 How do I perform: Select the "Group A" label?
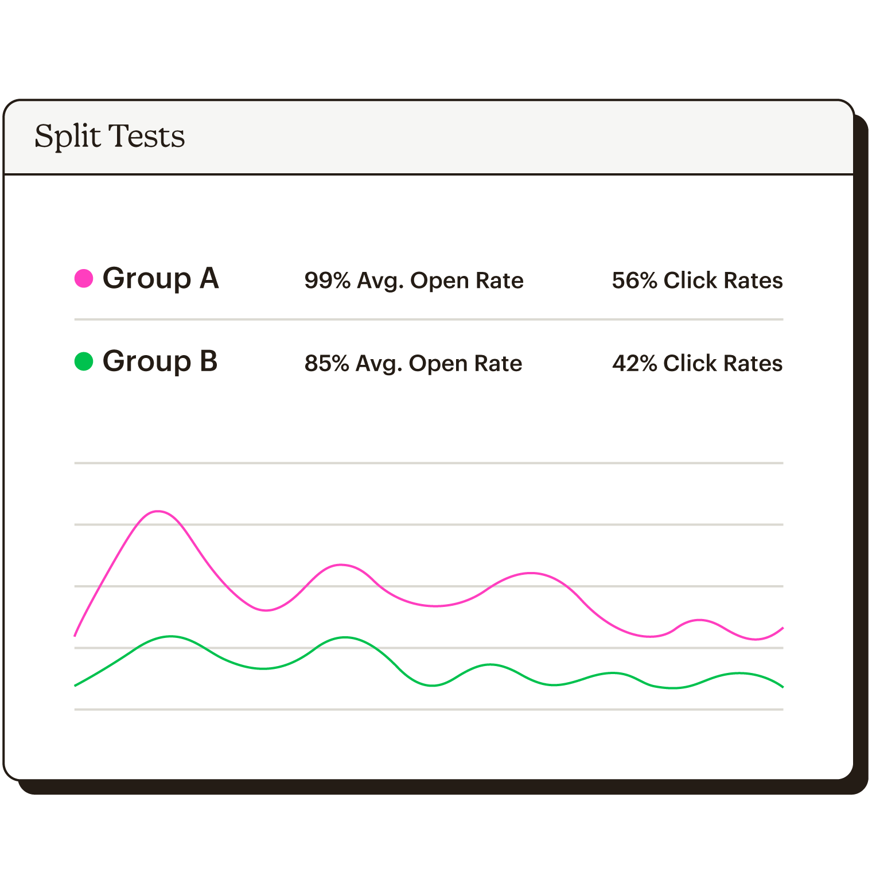click(x=161, y=279)
